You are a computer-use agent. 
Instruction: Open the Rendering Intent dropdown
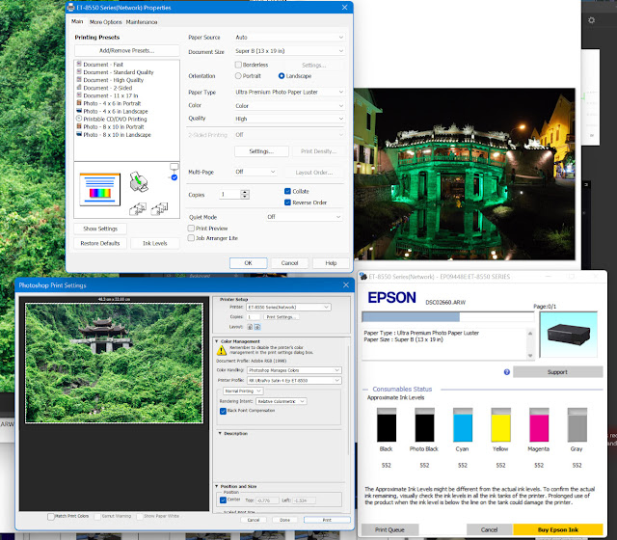click(x=281, y=401)
